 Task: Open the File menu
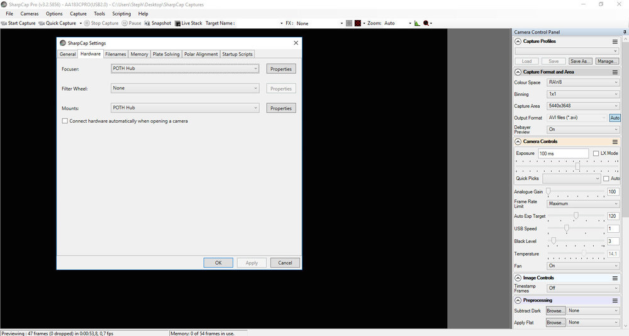9,14
